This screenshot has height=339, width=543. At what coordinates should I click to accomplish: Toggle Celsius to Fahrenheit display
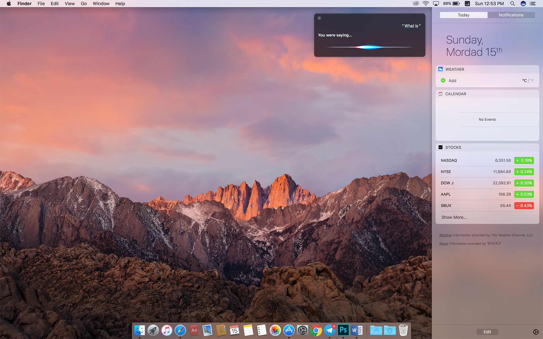(x=532, y=81)
